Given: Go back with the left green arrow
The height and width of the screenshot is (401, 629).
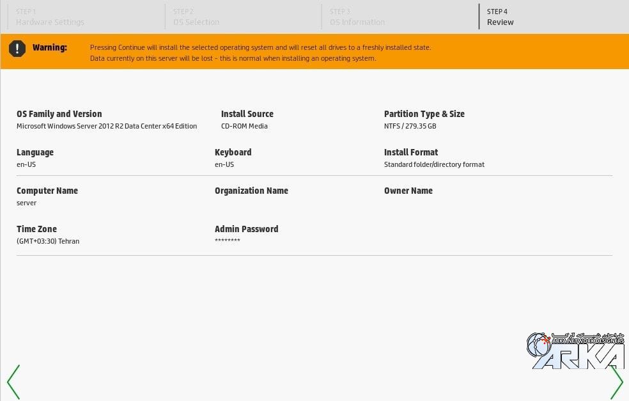Looking at the screenshot, I should coord(13,382).
